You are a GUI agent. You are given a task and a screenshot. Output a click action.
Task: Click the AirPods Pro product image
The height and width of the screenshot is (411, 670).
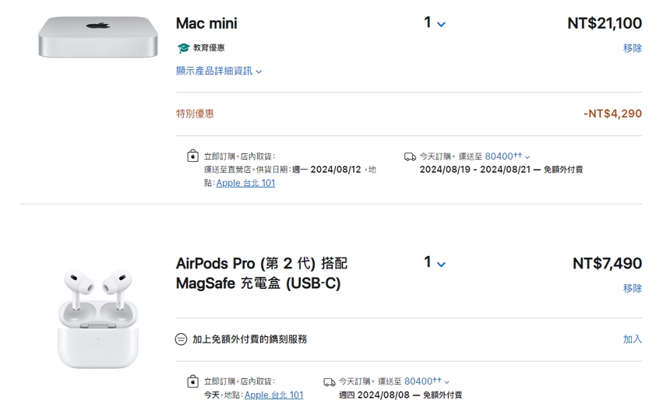(x=98, y=318)
